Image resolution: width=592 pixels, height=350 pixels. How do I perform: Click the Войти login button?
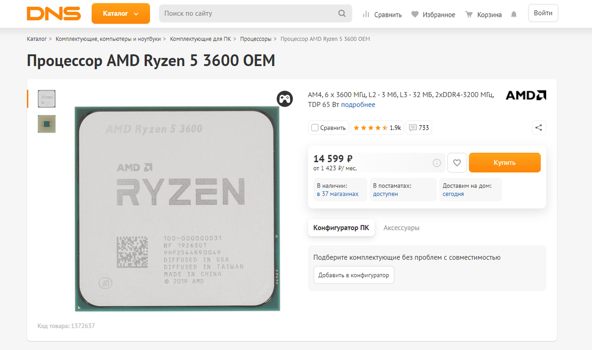[543, 13]
